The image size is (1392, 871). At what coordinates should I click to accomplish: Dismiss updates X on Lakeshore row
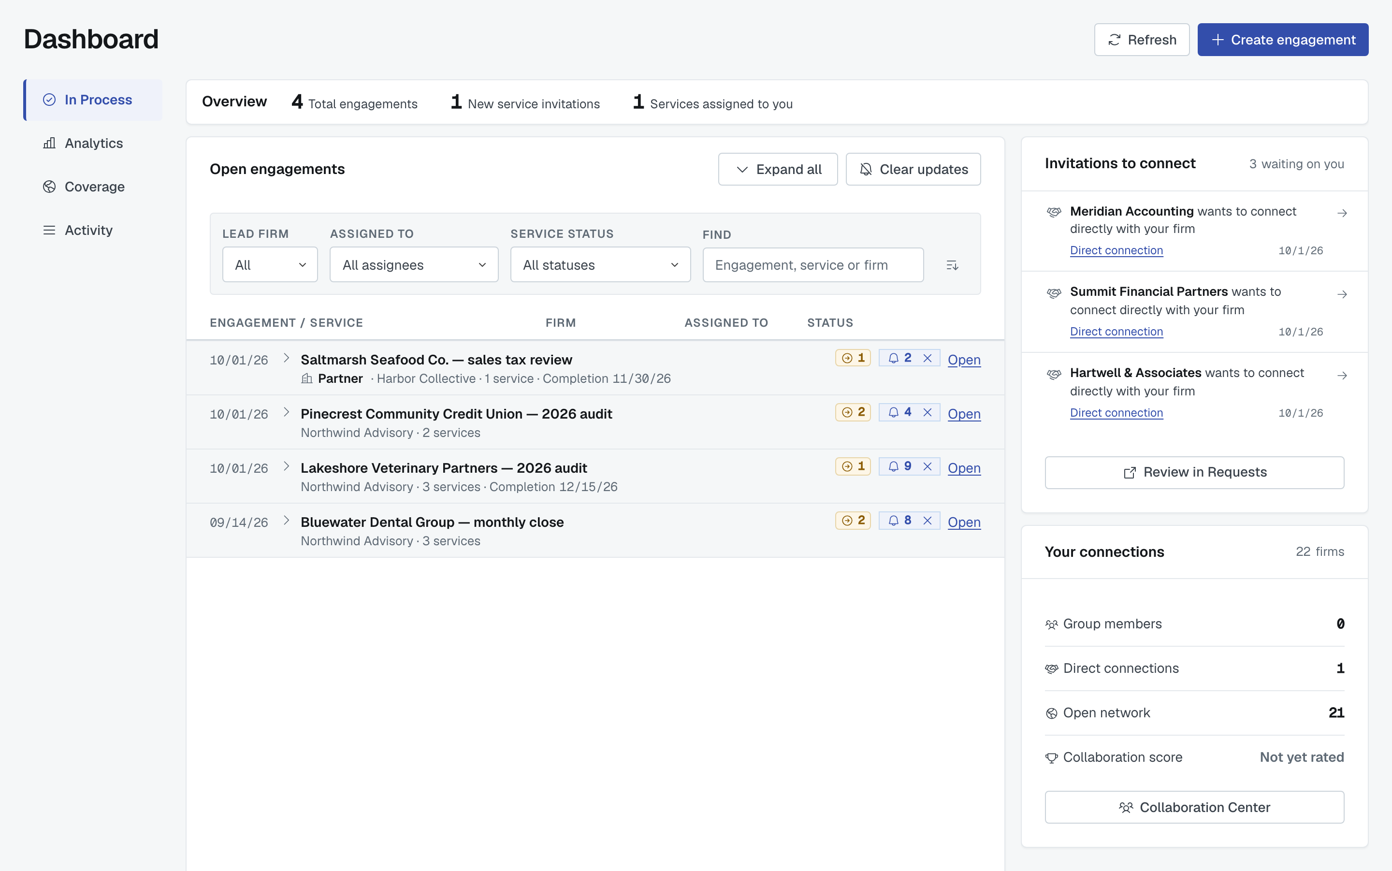point(927,466)
